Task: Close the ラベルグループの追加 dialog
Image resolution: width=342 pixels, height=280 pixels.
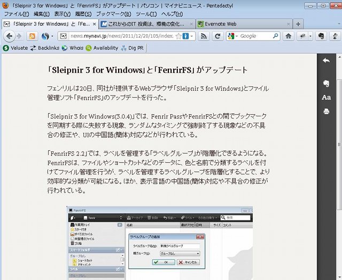Action: (x=200, y=237)
